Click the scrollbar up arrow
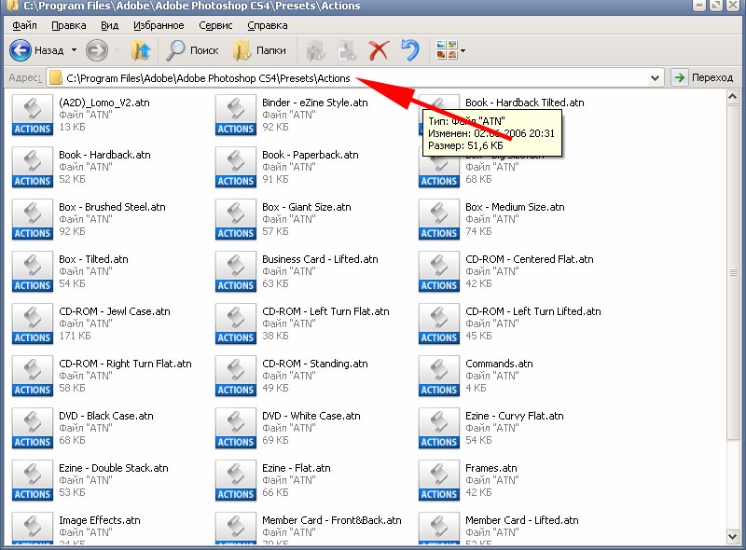 tap(733, 98)
